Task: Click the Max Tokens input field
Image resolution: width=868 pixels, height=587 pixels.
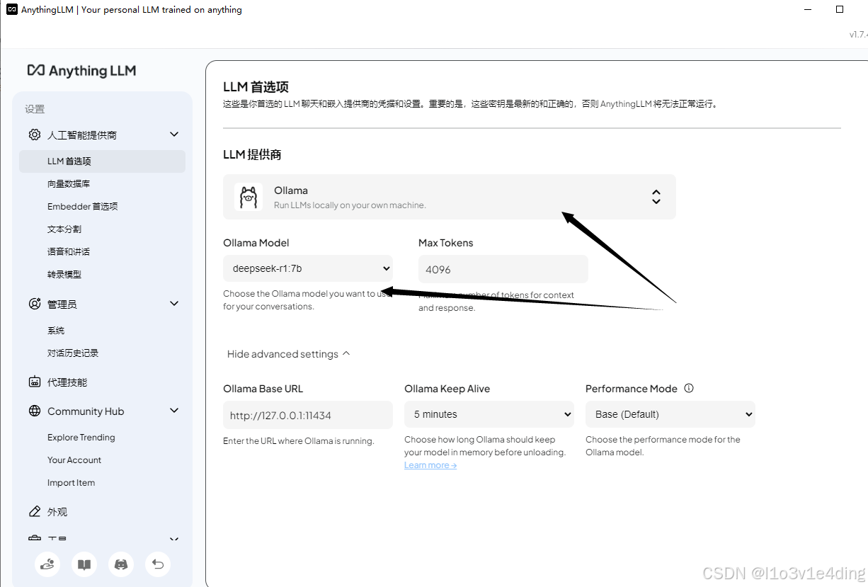Action: [503, 269]
